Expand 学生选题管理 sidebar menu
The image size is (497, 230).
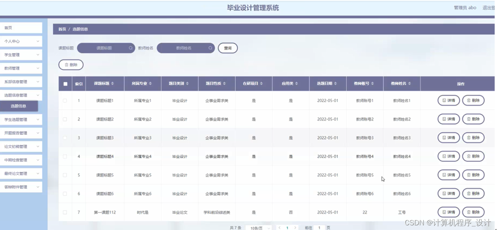pos(21,120)
